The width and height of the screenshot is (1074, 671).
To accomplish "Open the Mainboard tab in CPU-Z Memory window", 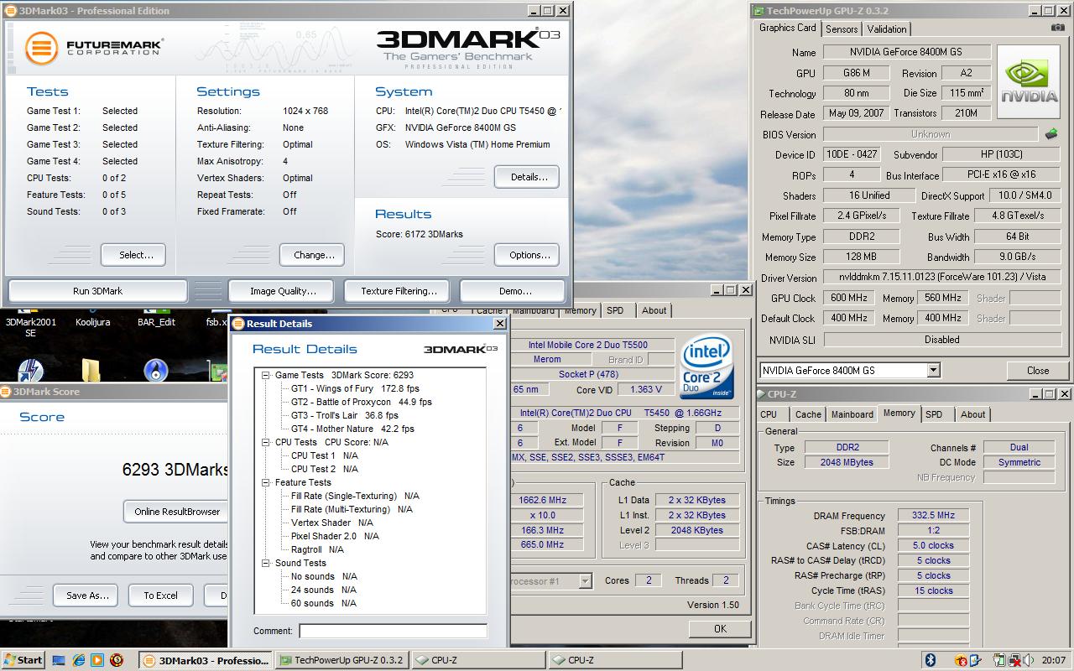I will 852,414.
